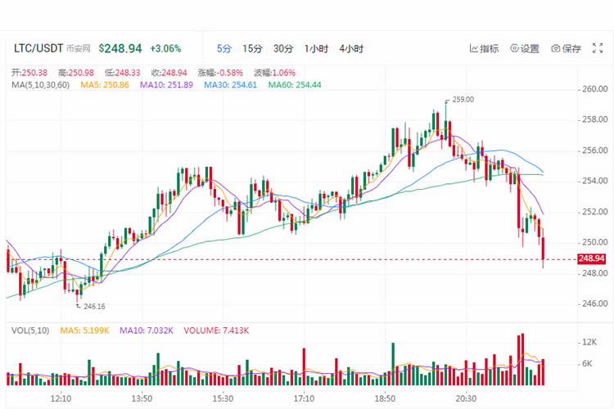Switch to the 30分 timeframe
614x409 pixels.
pyautogui.click(x=283, y=48)
